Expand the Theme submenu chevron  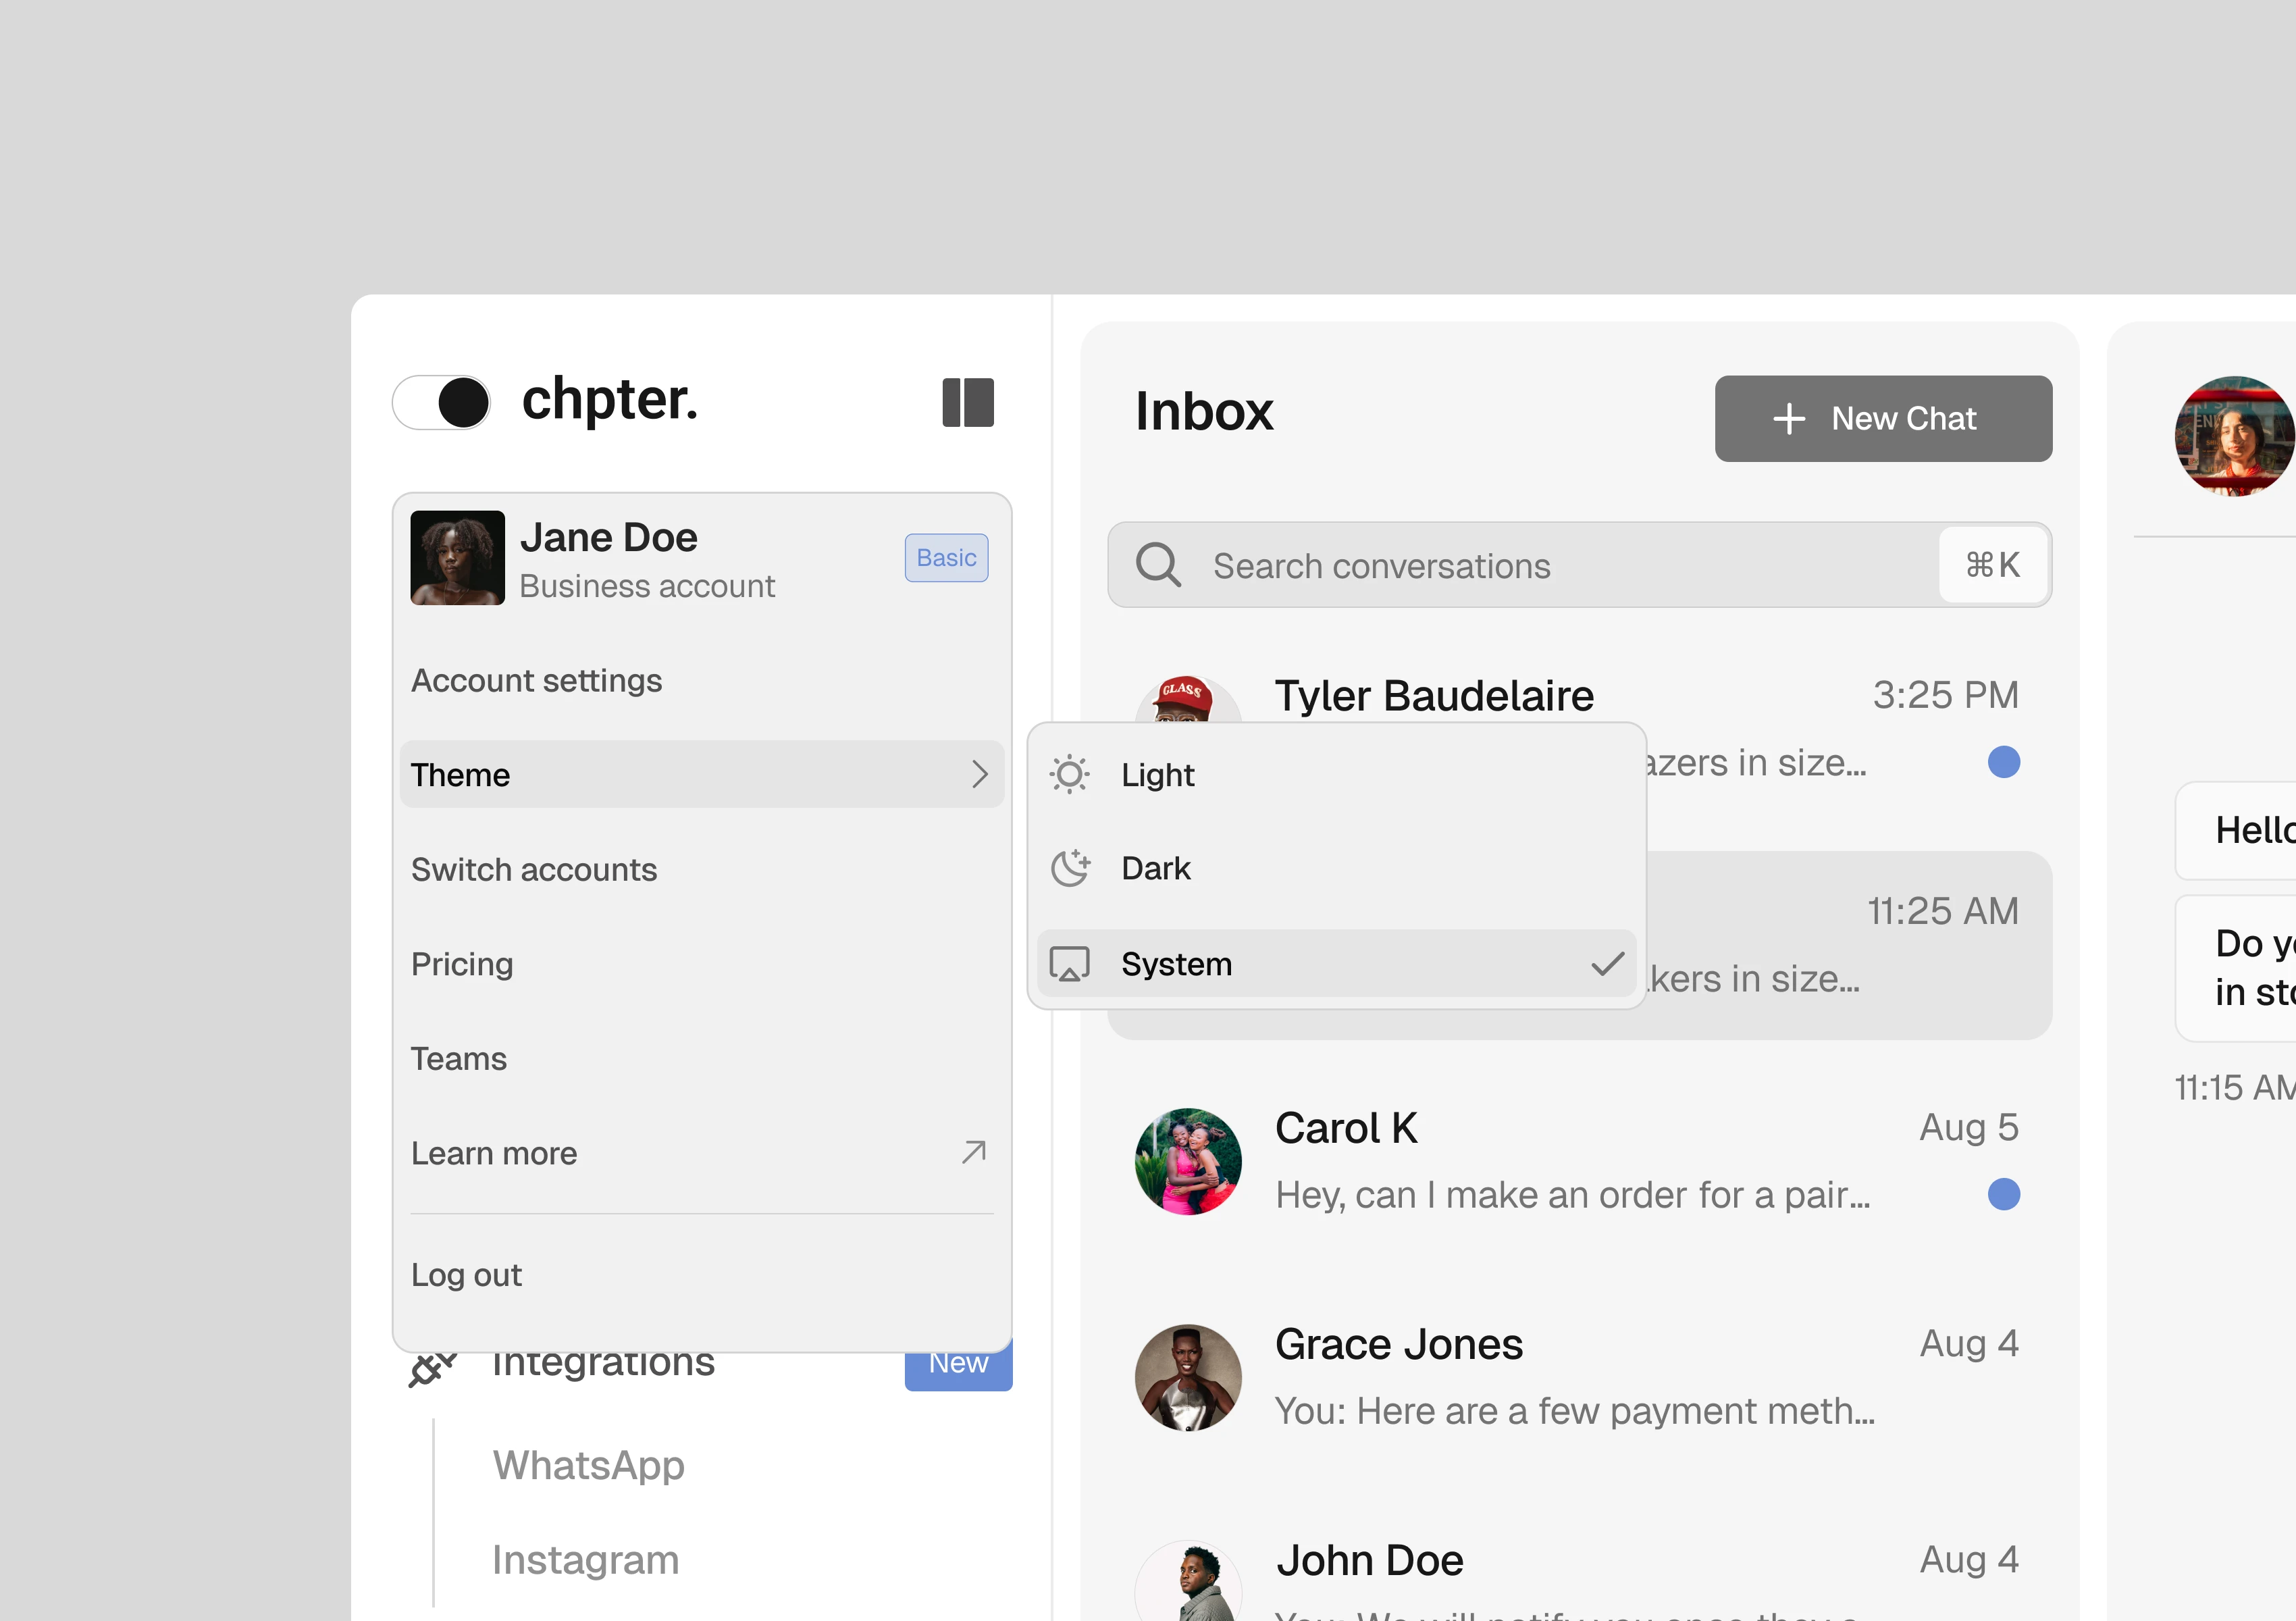click(x=979, y=774)
